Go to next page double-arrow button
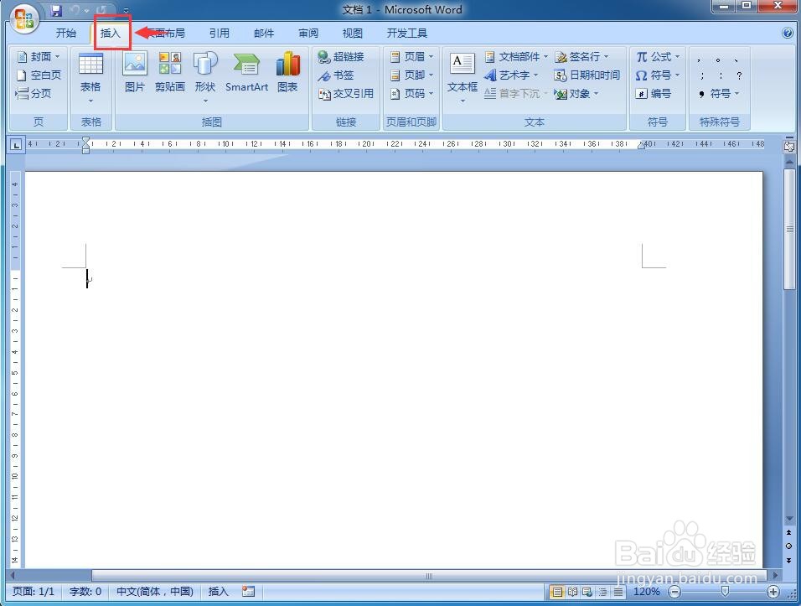Viewport: 801px width, 606px height. (788, 560)
